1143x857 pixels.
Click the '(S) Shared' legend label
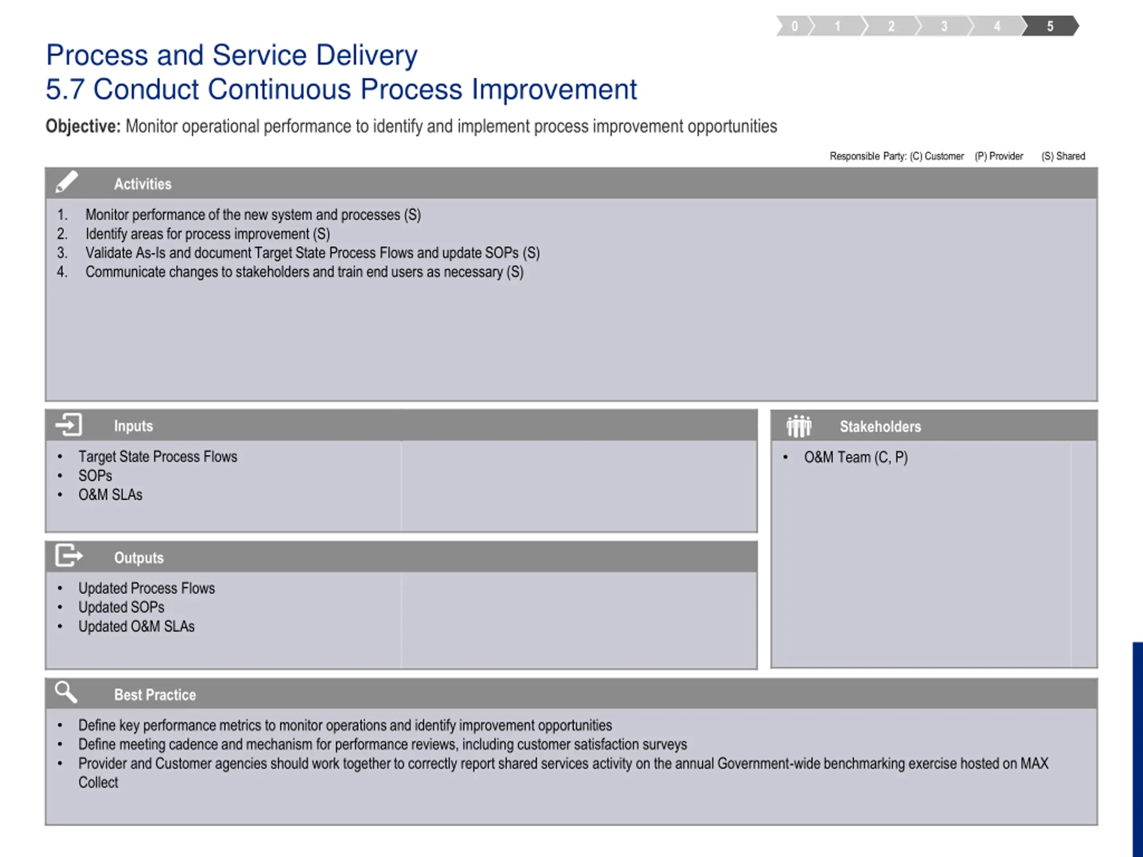pos(1063,156)
